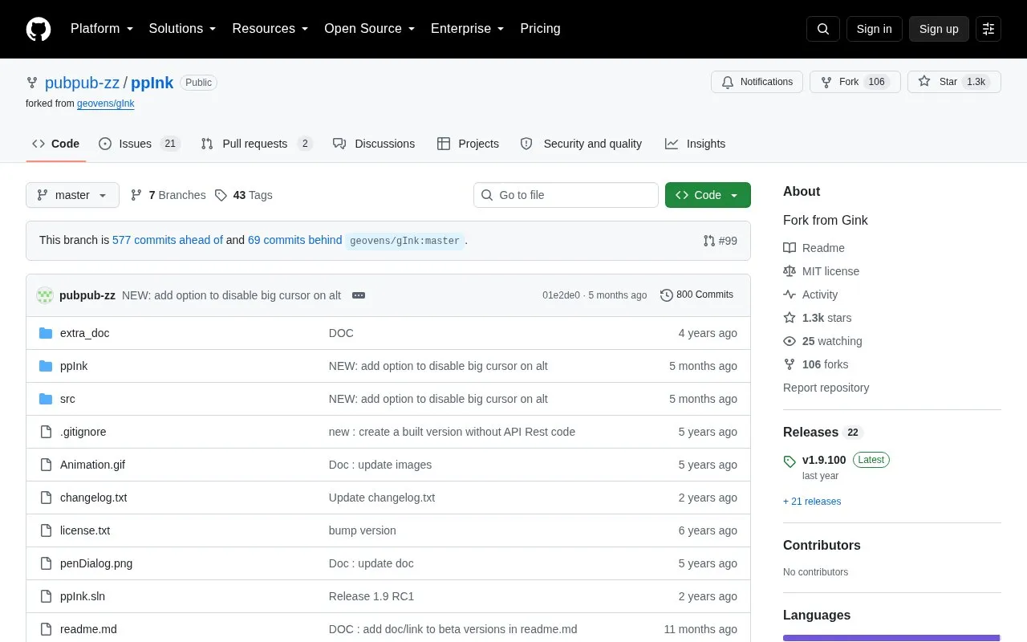This screenshot has height=642, width=1027.
Task: Open the geovens/gInk forked-from link
Action: click(x=105, y=104)
